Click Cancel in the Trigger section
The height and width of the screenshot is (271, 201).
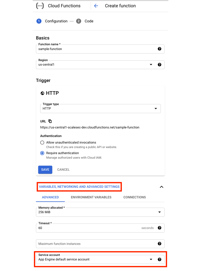coord(63,170)
